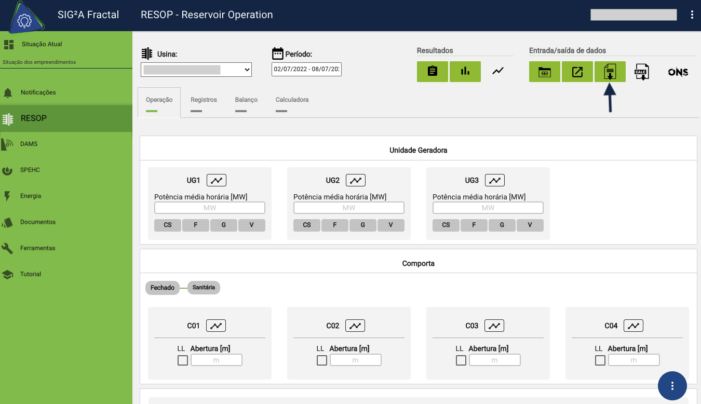Open the Calculadora tab
This screenshot has width=701, height=404.
pos(292,100)
